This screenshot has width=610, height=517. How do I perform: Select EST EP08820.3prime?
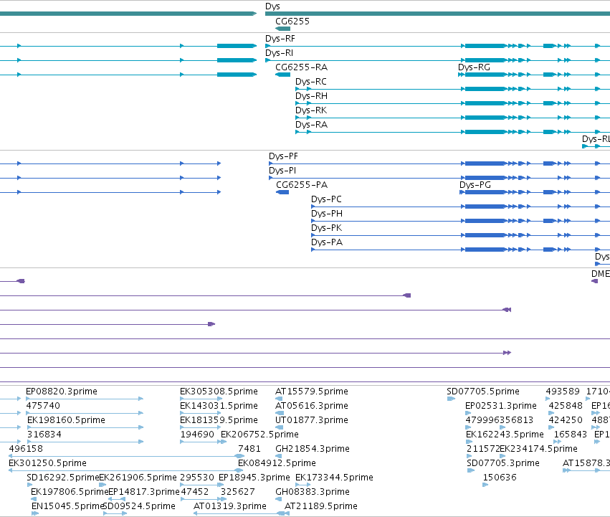pyautogui.click(x=62, y=392)
